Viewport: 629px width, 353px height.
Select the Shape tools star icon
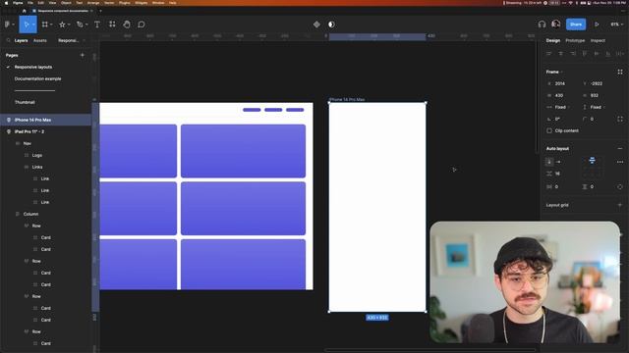tap(62, 25)
